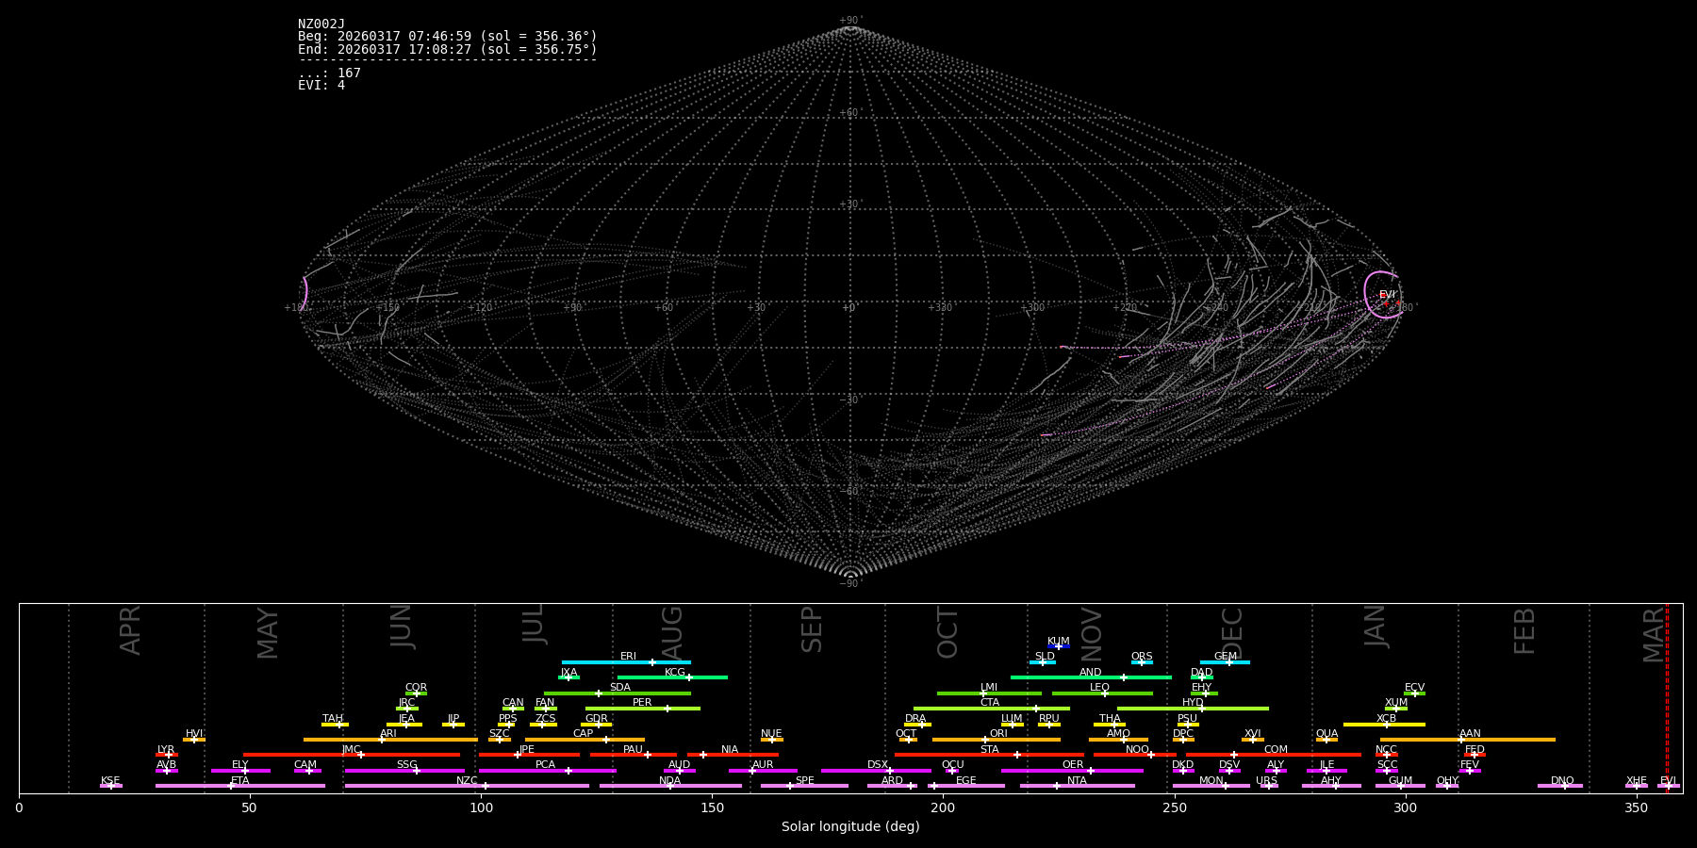Click the DNO shower label

pos(1562,781)
